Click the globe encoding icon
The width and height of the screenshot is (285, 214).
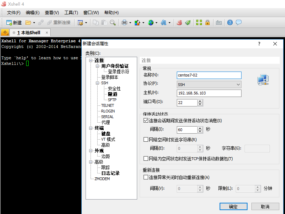pos(151,23)
